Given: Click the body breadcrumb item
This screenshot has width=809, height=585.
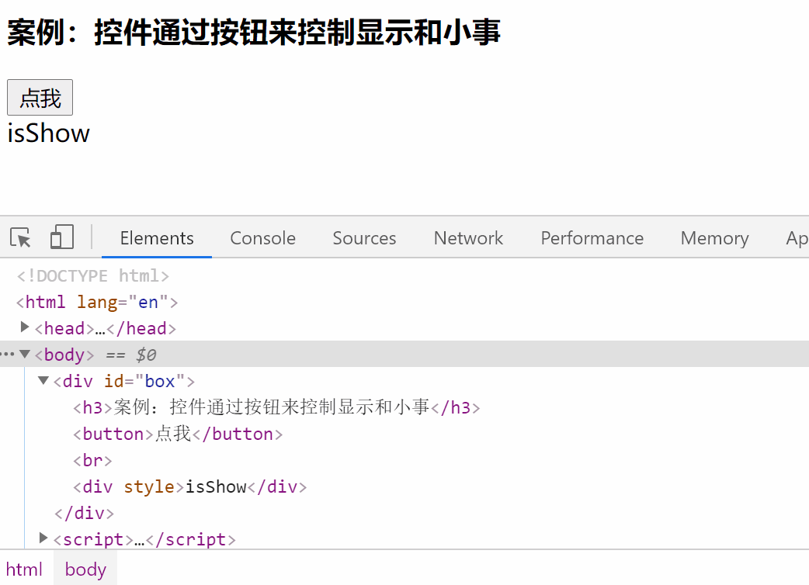Looking at the screenshot, I should coord(85,569).
